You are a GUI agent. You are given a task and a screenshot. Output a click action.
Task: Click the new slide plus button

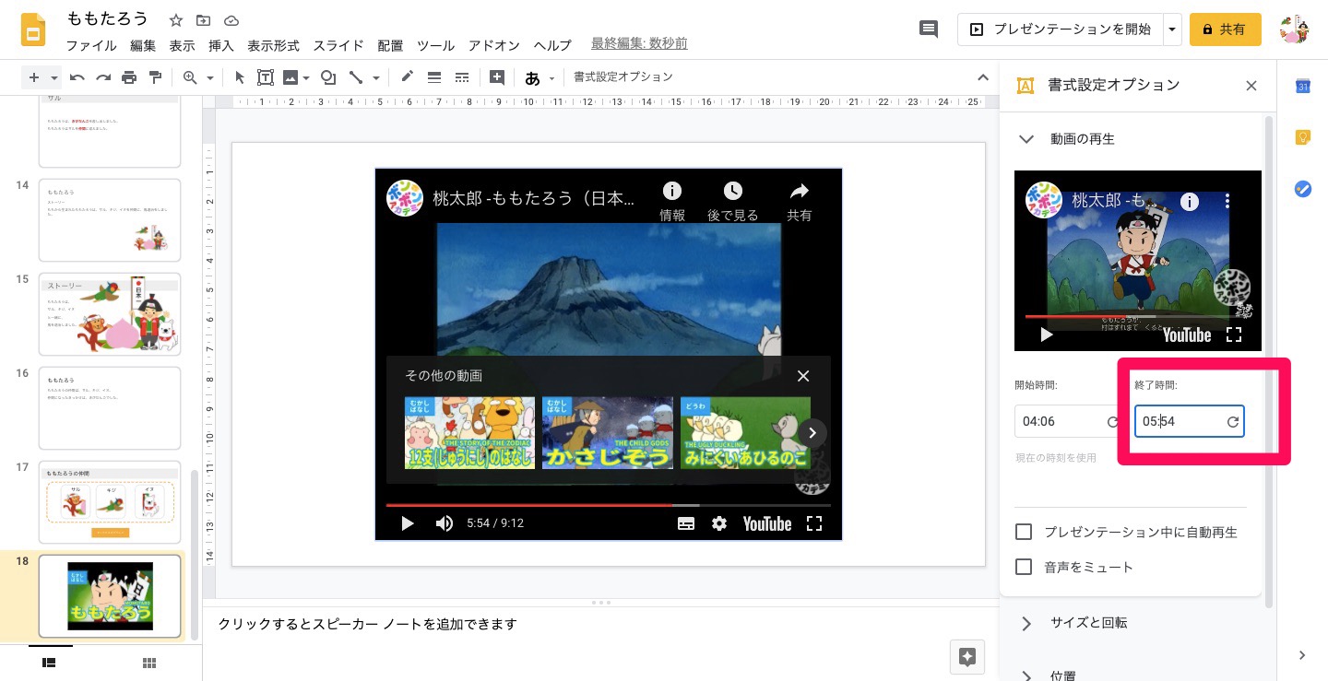click(34, 77)
